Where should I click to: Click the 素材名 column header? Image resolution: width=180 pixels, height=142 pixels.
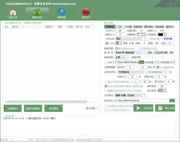[15, 27]
